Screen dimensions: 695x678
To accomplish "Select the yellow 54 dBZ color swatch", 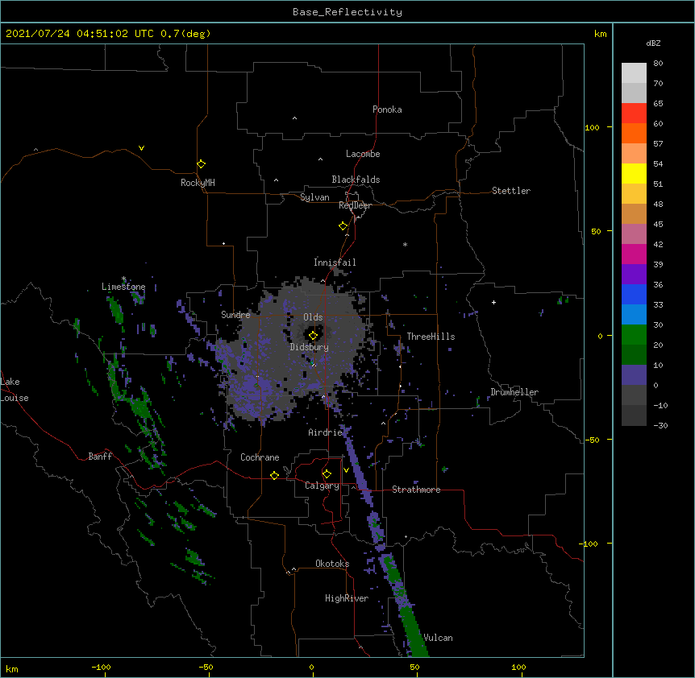I will pos(634,173).
